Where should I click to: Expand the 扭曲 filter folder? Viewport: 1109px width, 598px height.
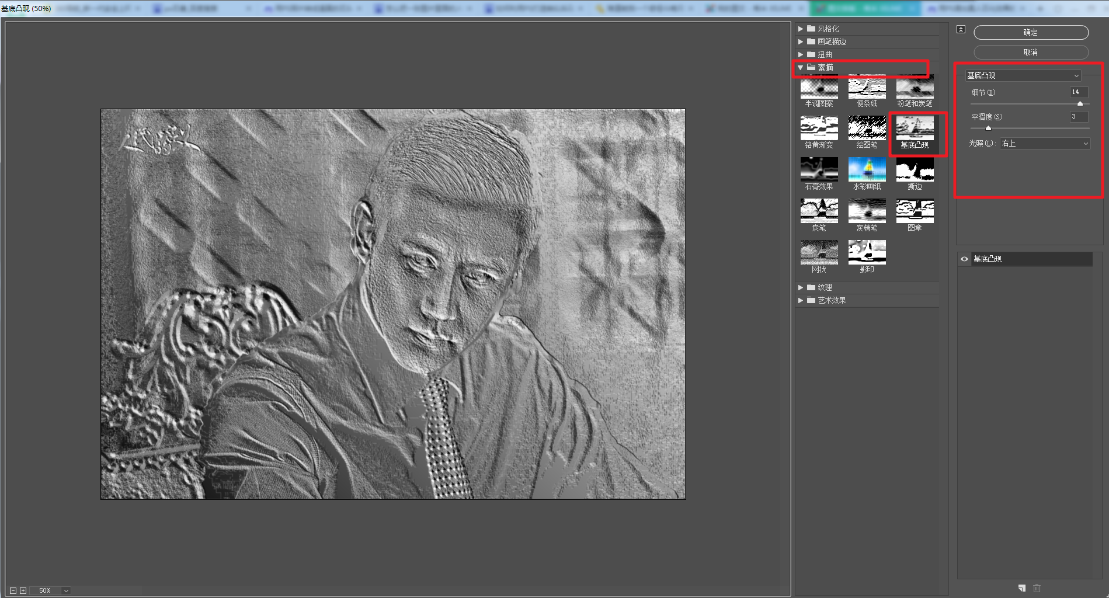(801, 54)
